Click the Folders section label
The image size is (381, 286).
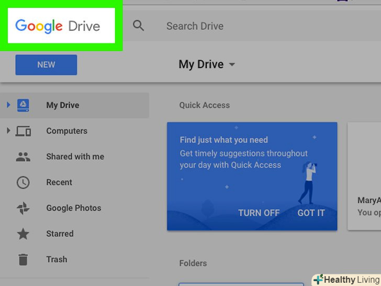coord(193,263)
